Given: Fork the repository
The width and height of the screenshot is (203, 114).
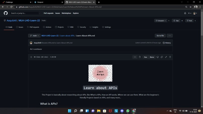Looking at the screenshot, I should point(189,21).
